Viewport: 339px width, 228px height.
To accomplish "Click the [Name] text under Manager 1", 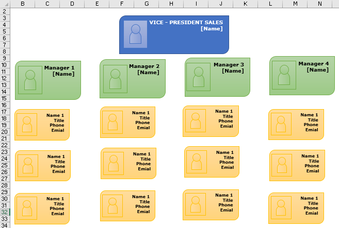I will pos(63,74).
